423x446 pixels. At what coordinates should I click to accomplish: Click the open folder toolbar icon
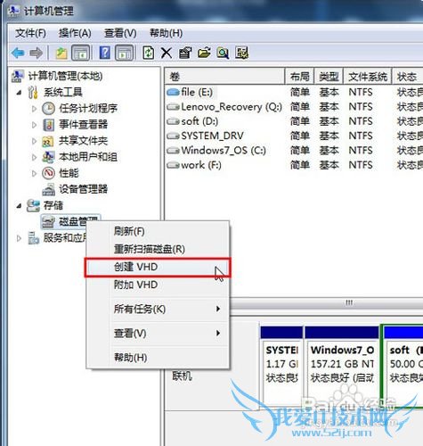[204, 53]
